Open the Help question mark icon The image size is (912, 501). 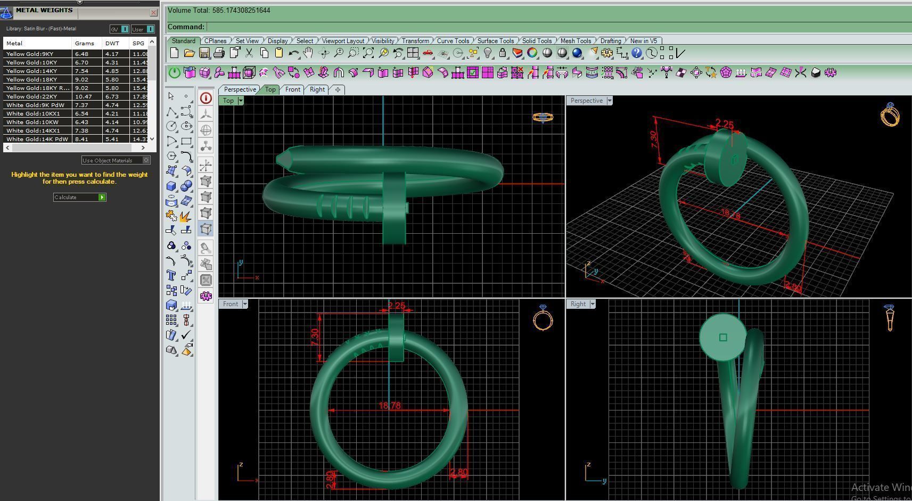tap(637, 53)
